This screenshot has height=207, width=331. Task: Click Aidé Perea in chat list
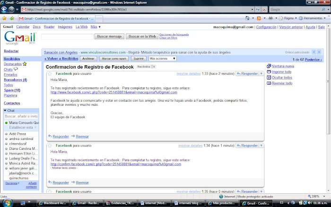tap(17, 134)
